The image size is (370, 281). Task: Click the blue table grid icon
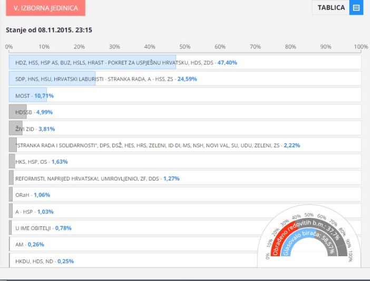(x=356, y=7)
